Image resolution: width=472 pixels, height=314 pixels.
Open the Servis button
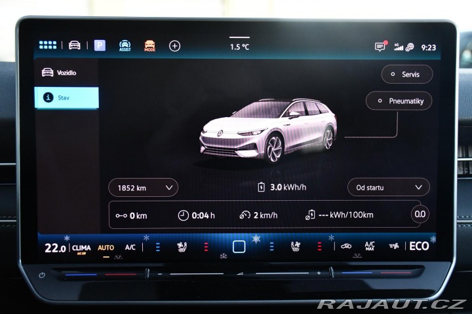pyautogui.click(x=407, y=74)
